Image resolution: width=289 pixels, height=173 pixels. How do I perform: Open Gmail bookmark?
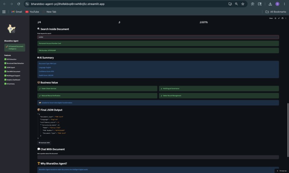click(x=16, y=12)
